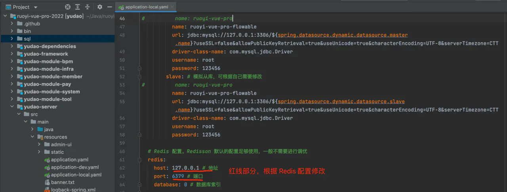The height and width of the screenshot is (192, 507).
Task: Select the sql folder
Action: (x=27, y=39)
